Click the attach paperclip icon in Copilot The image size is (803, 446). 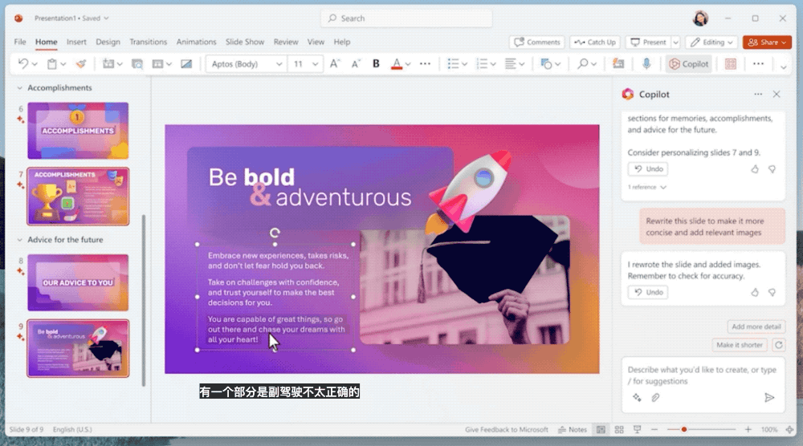(655, 397)
